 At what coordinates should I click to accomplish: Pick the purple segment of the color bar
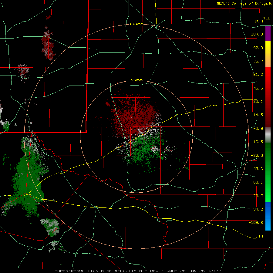pyautogui.click(x=268, y=34)
